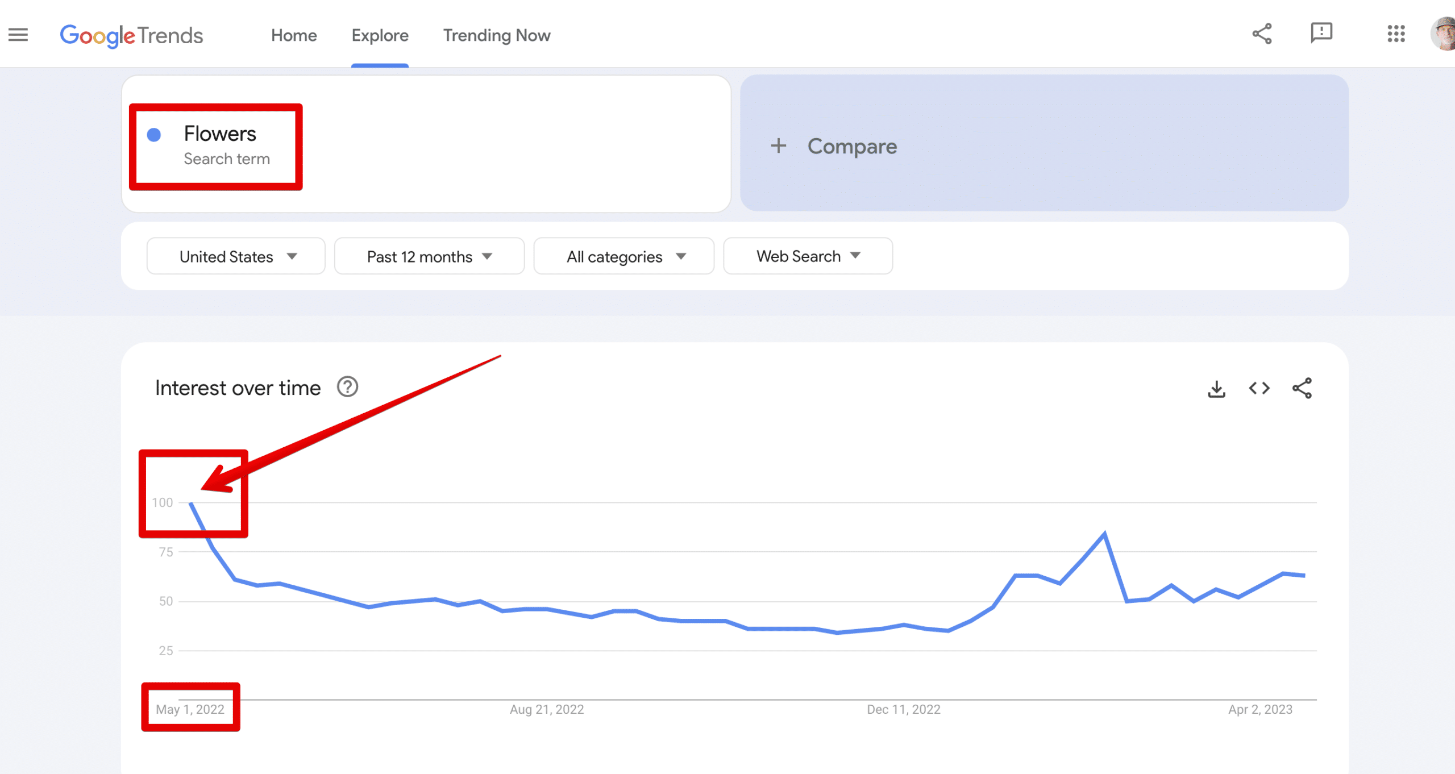Expand the All categories dropdown

[x=623, y=256]
